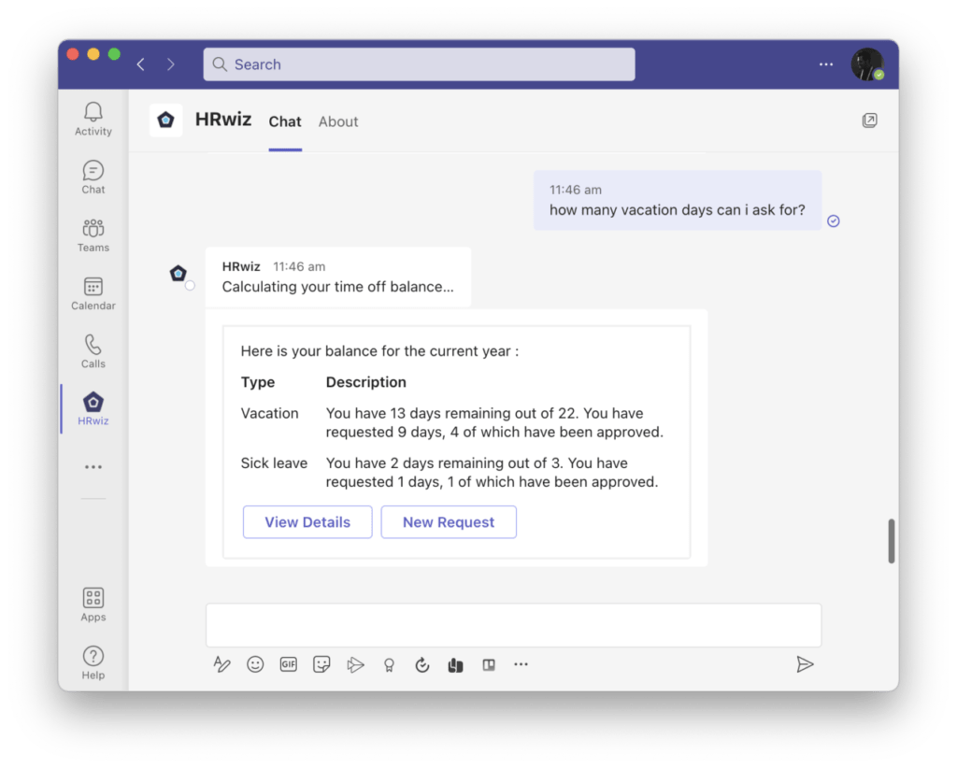
Task: Open the Activity feed in sidebar
Action: click(x=93, y=119)
